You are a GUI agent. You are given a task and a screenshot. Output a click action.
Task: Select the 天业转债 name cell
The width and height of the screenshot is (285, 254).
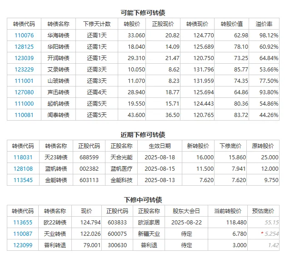coord(55,234)
